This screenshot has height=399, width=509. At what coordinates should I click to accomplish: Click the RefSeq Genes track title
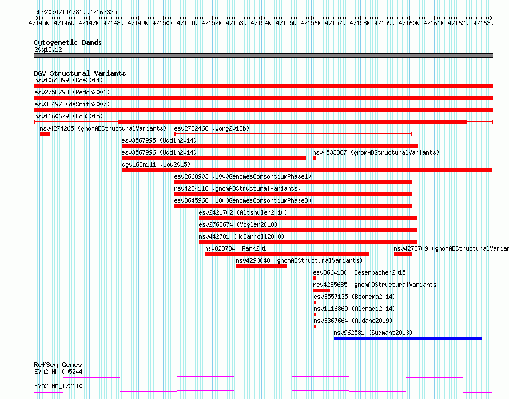[58, 365]
